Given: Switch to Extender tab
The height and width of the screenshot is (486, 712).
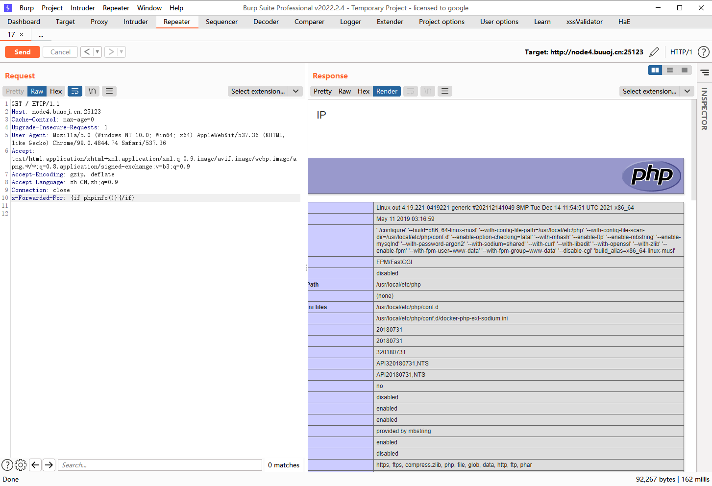Looking at the screenshot, I should [390, 22].
